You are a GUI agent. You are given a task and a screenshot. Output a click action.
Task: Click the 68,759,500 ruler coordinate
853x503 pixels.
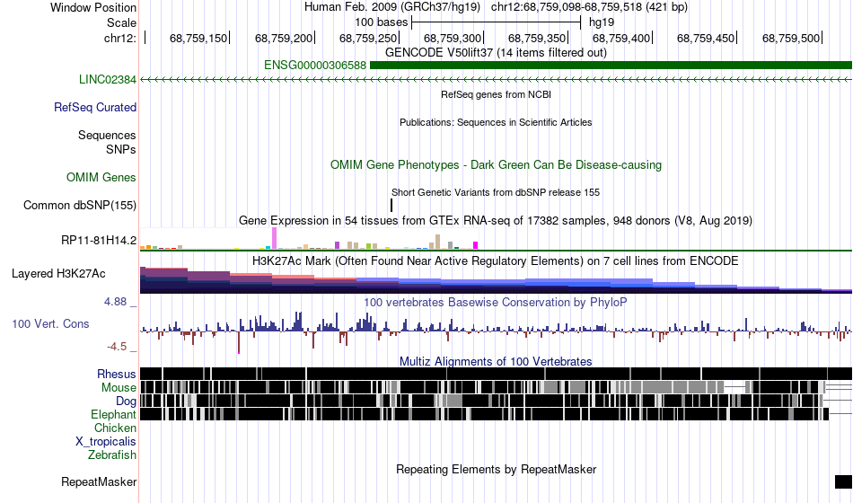coord(791,38)
